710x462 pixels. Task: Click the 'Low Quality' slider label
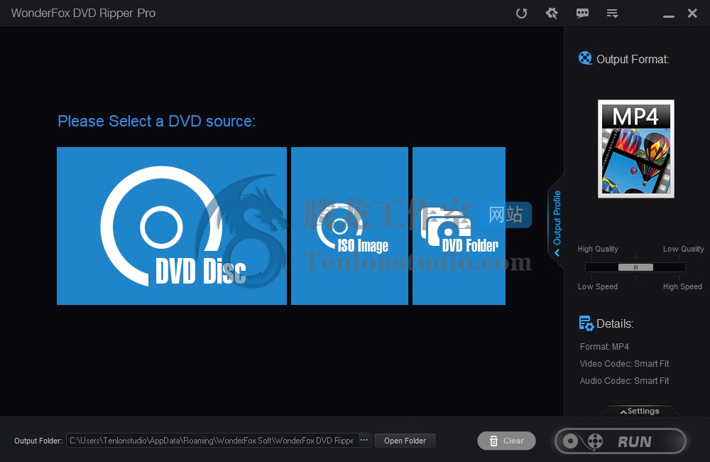point(683,249)
